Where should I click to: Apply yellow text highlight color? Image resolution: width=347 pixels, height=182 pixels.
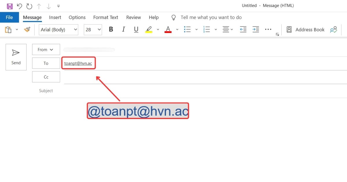pyautogui.click(x=148, y=29)
